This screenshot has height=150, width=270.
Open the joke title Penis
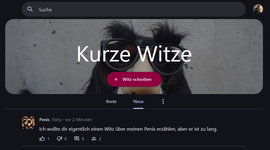click(44, 120)
